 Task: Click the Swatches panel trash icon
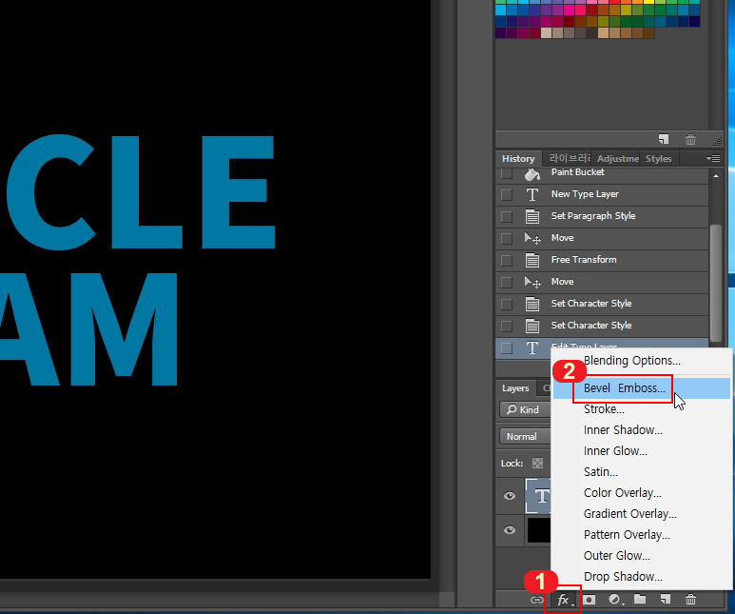click(x=690, y=139)
